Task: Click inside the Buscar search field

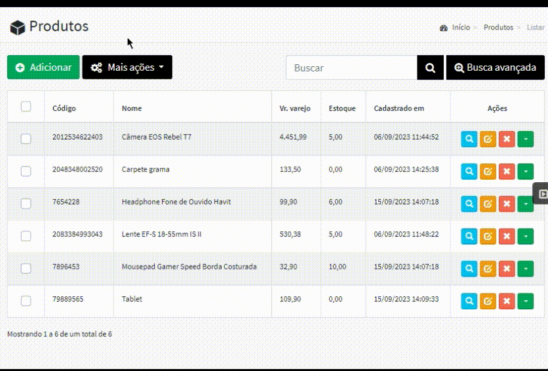Action: click(x=351, y=68)
